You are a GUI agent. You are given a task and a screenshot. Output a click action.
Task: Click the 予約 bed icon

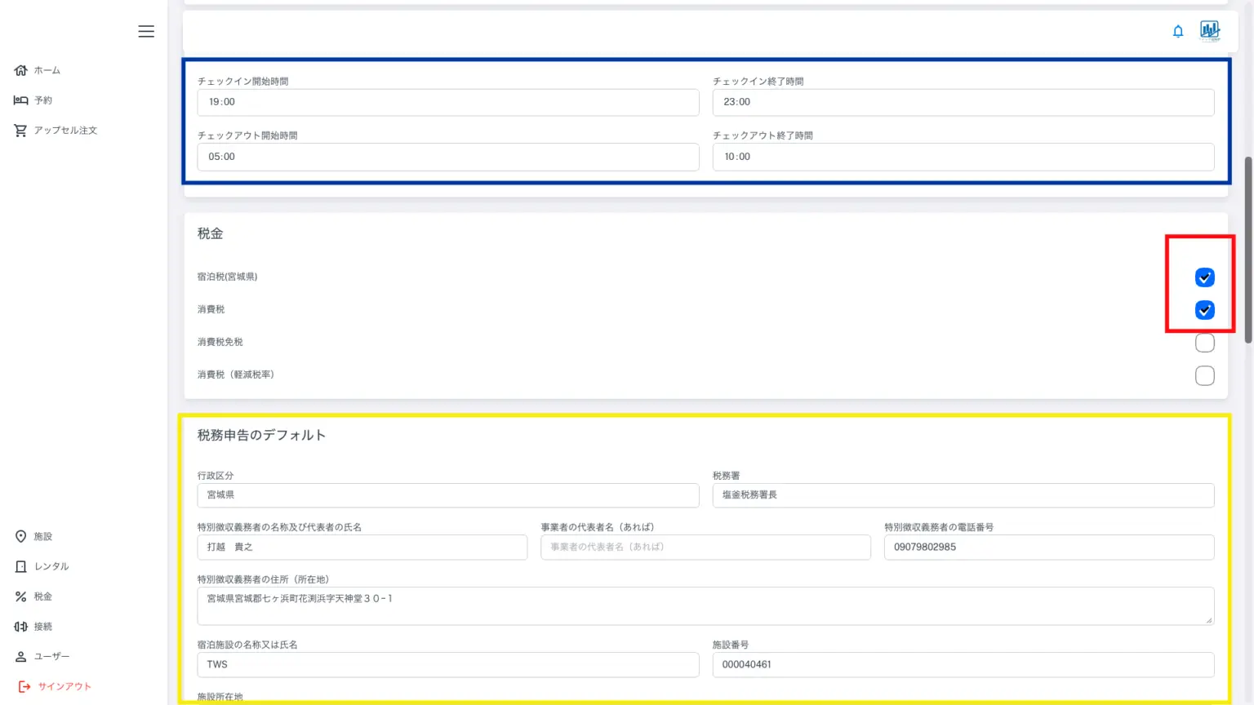coord(21,100)
